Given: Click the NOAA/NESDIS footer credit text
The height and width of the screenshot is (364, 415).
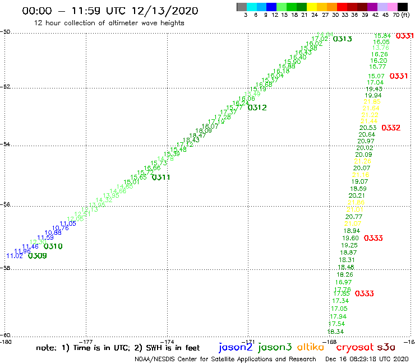Looking at the screenshot, I should (x=225, y=360).
